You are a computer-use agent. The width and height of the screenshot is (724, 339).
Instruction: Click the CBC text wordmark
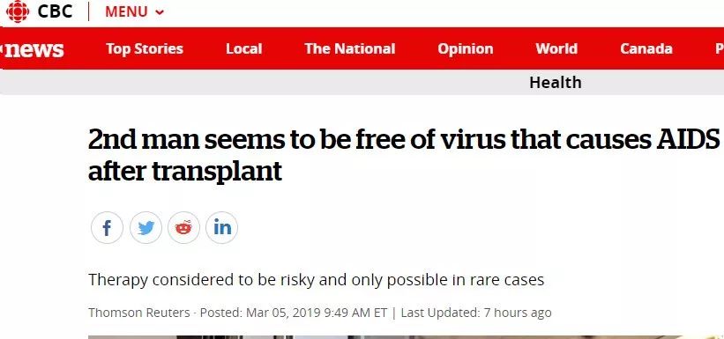(55, 11)
